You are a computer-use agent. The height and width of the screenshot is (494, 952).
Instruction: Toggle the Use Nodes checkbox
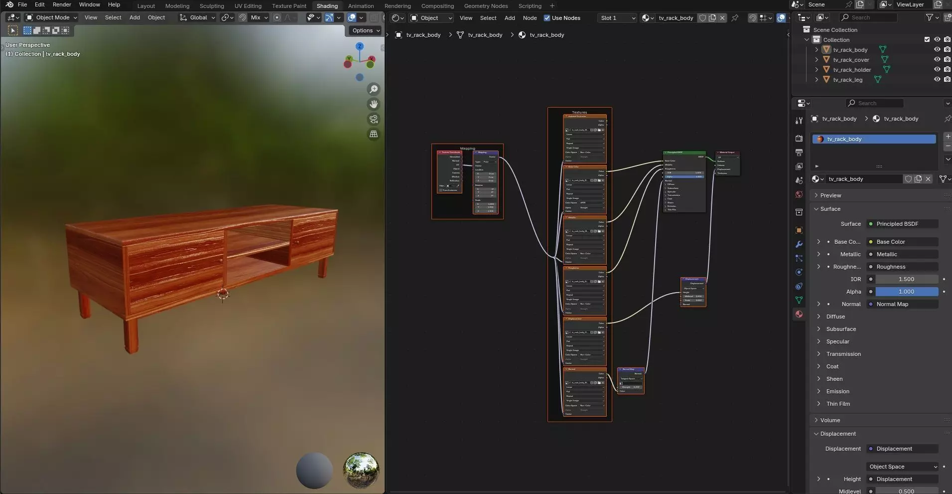pyautogui.click(x=547, y=18)
